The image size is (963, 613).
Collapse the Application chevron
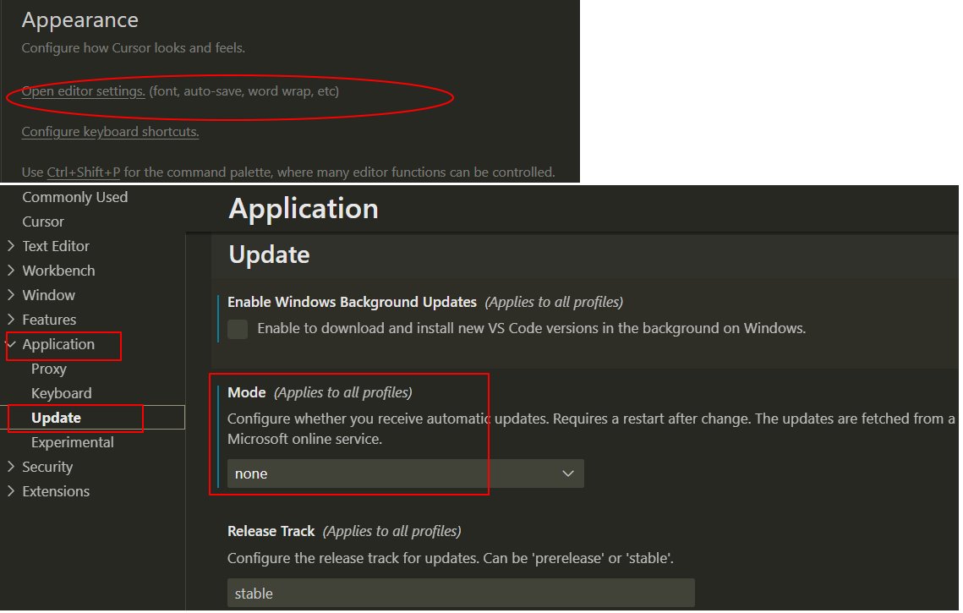tap(11, 344)
